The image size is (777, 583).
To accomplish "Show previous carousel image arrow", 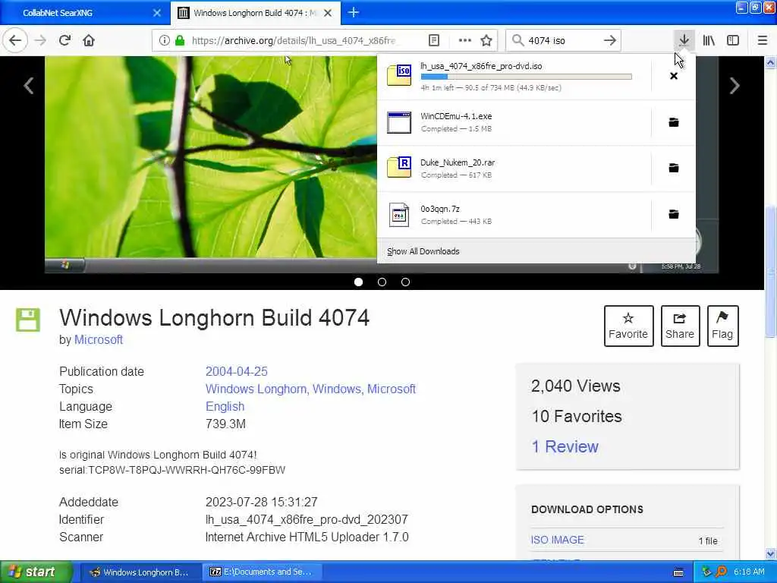I will click(29, 85).
